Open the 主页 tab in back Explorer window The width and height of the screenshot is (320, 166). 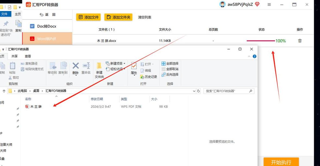tap(18, 14)
